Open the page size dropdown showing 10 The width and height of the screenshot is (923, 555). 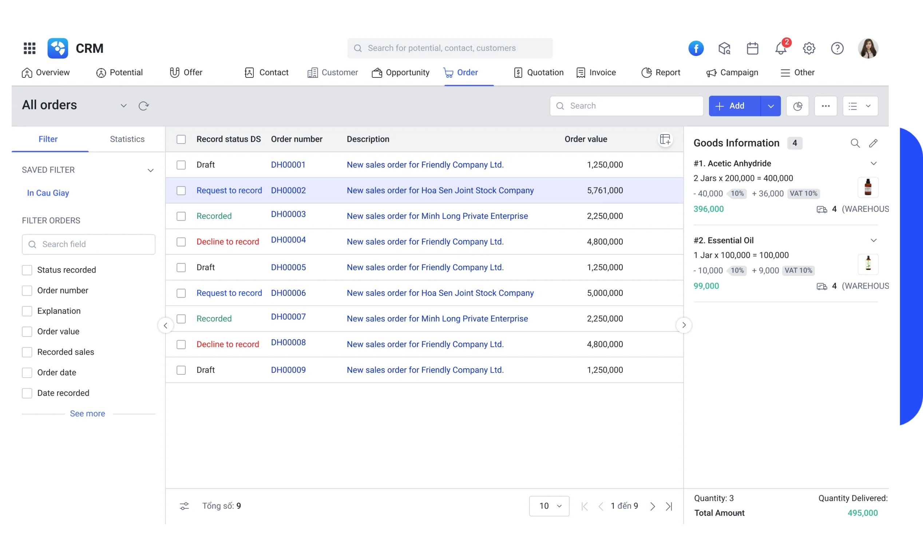(549, 506)
